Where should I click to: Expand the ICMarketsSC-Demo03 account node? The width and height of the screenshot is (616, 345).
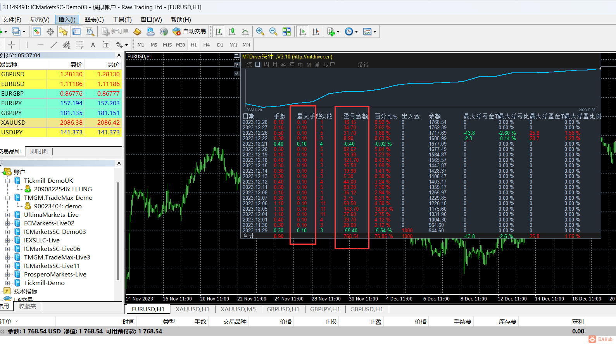tap(7, 232)
